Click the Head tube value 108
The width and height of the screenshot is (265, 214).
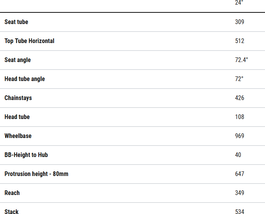(240, 117)
